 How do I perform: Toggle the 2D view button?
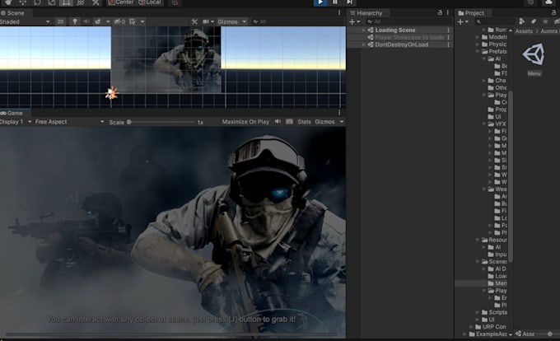pyautogui.click(x=60, y=21)
